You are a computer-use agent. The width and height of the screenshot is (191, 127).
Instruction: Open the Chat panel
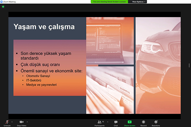click(x=116, y=123)
